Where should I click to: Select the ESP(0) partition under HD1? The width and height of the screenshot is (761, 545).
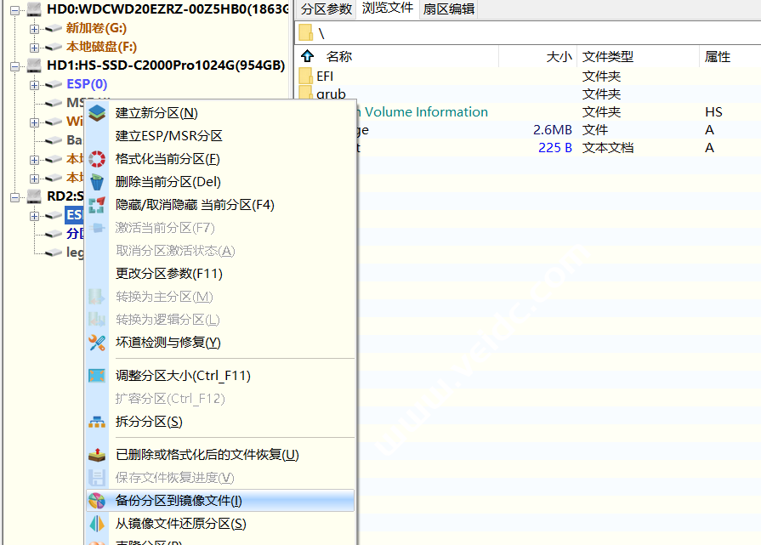[87, 85]
